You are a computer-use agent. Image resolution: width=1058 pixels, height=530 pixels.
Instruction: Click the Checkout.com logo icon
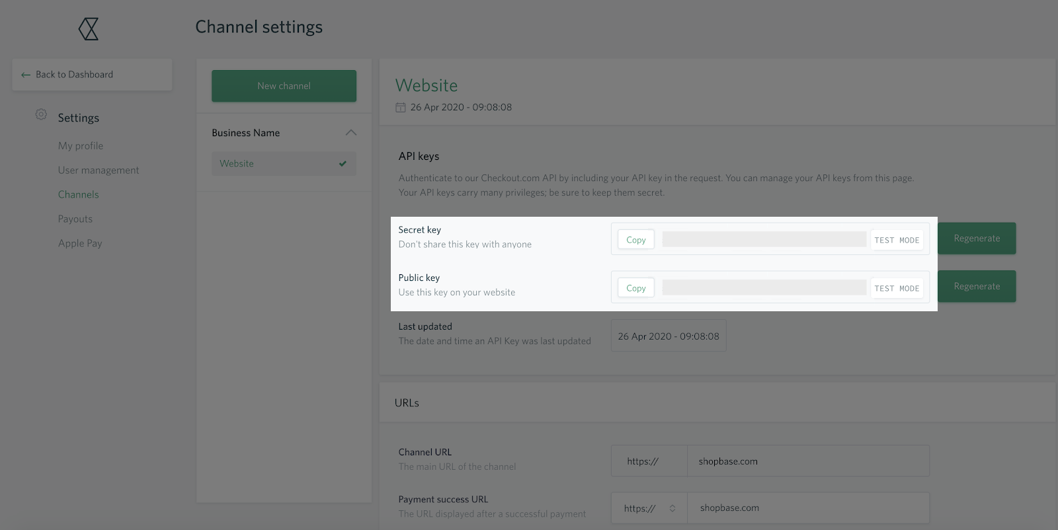[89, 29]
